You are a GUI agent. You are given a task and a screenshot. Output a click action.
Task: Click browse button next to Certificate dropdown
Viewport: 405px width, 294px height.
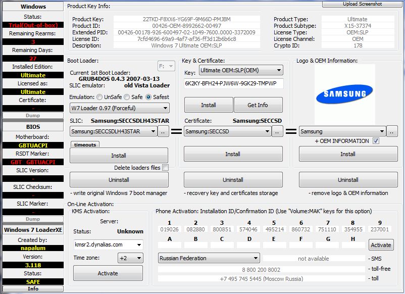pyautogui.click(x=277, y=131)
